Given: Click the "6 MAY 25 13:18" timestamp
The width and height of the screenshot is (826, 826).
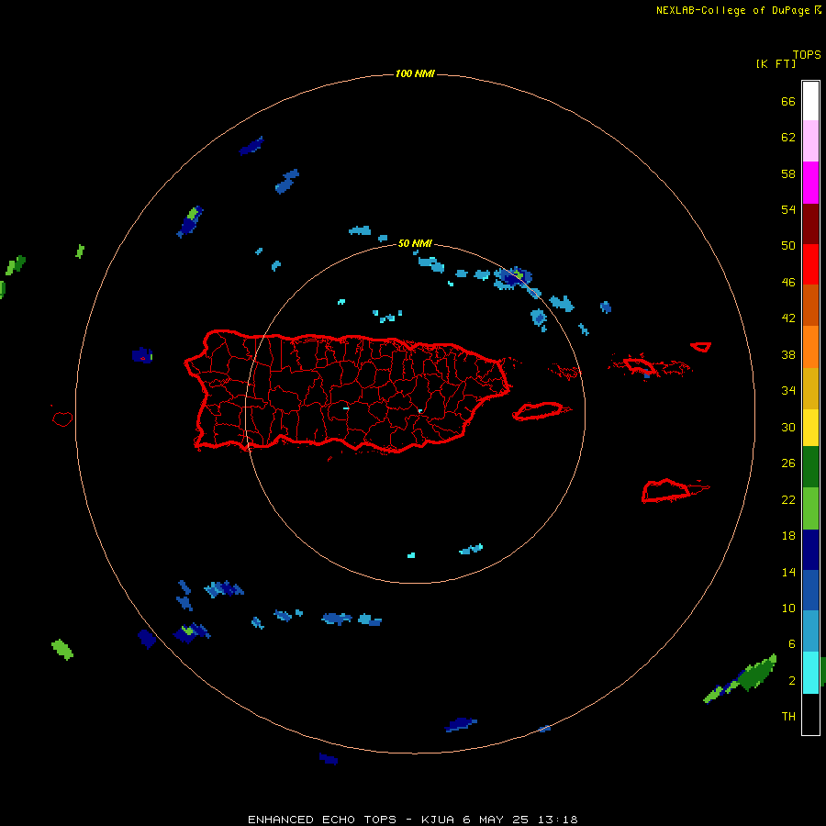Looking at the screenshot, I should (x=520, y=820).
